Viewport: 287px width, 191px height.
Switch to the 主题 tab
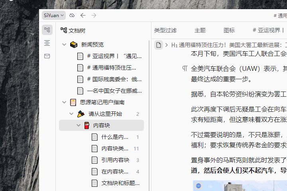click(x=200, y=30)
